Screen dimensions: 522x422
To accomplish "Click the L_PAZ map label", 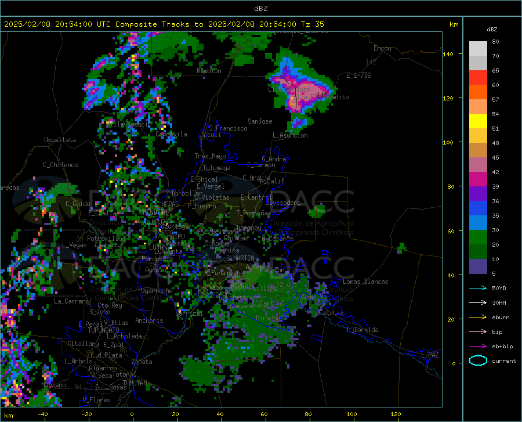I will tap(430, 355).
